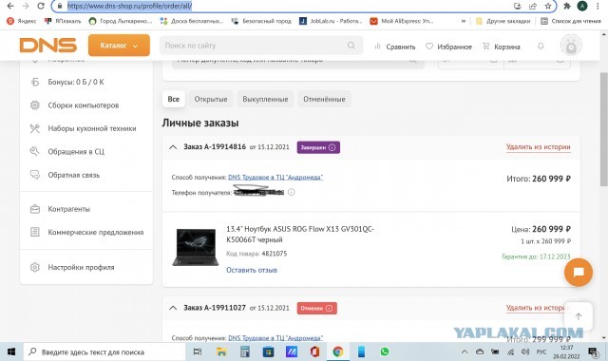Click the Отменен status badge

click(316, 308)
